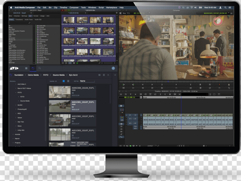
Task: Select the Illusion FX effect category
Action: [x=20, y=40]
